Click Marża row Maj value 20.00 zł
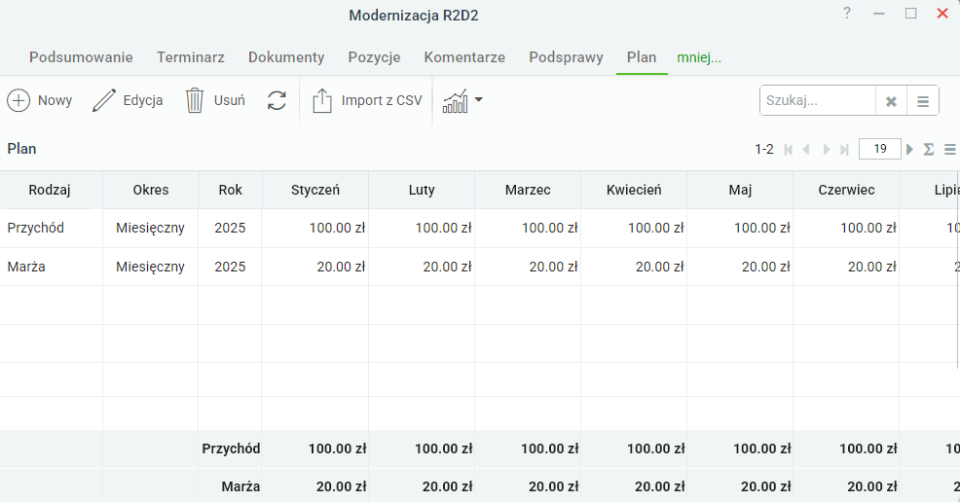 pos(766,267)
